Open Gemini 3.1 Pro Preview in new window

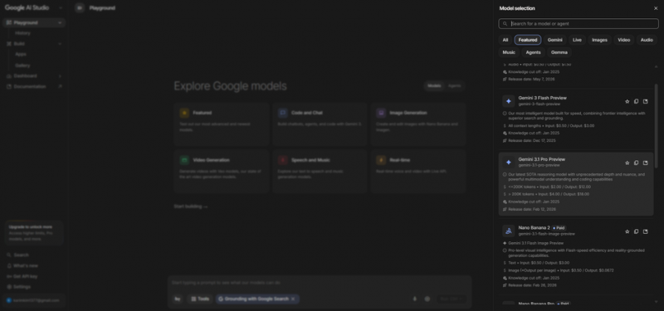(646, 163)
